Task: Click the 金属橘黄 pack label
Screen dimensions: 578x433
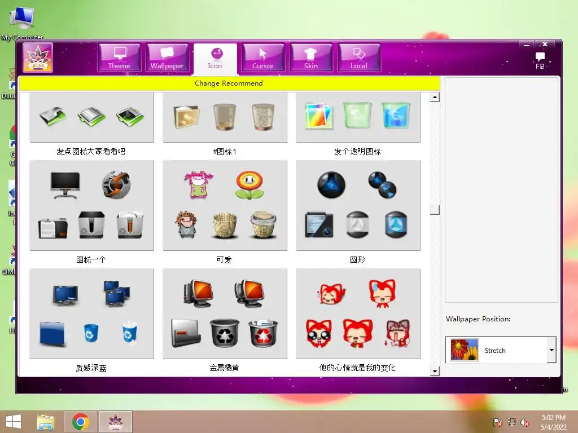Action: pyautogui.click(x=224, y=368)
